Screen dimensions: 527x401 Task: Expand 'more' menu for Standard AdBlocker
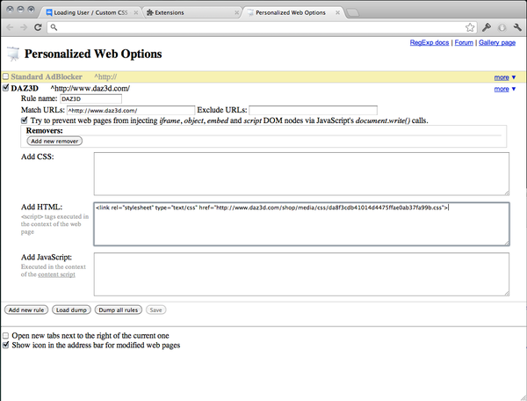tap(504, 77)
